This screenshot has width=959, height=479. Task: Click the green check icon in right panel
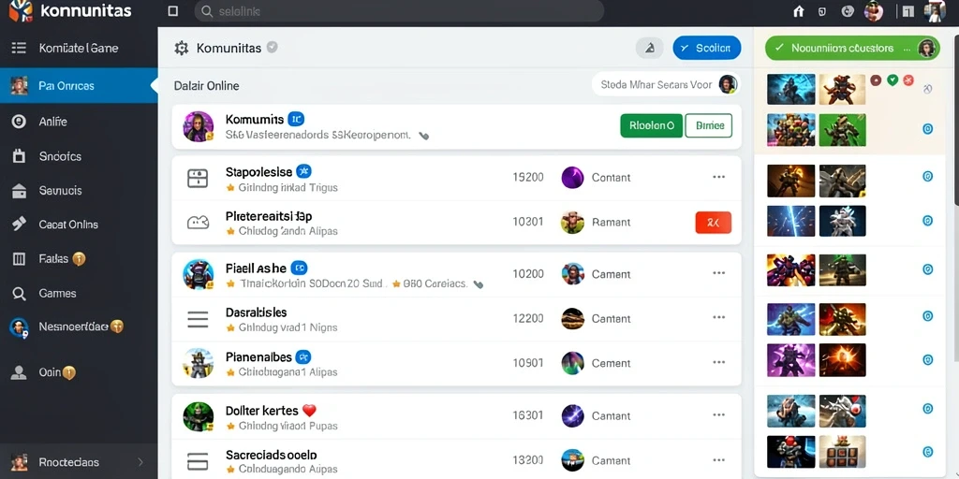[x=893, y=80]
